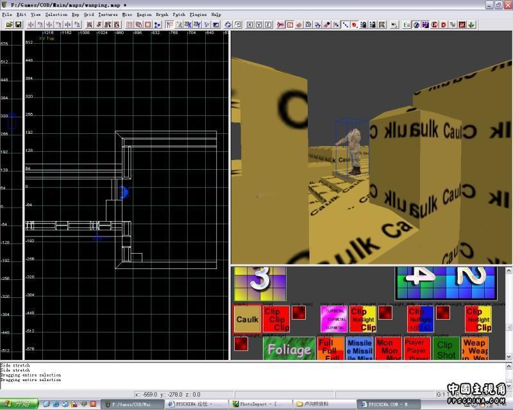The width and height of the screenshot is (513, 410).
Task: Switch to FPSCHINA.COM taskbar window
Action: 389,404
